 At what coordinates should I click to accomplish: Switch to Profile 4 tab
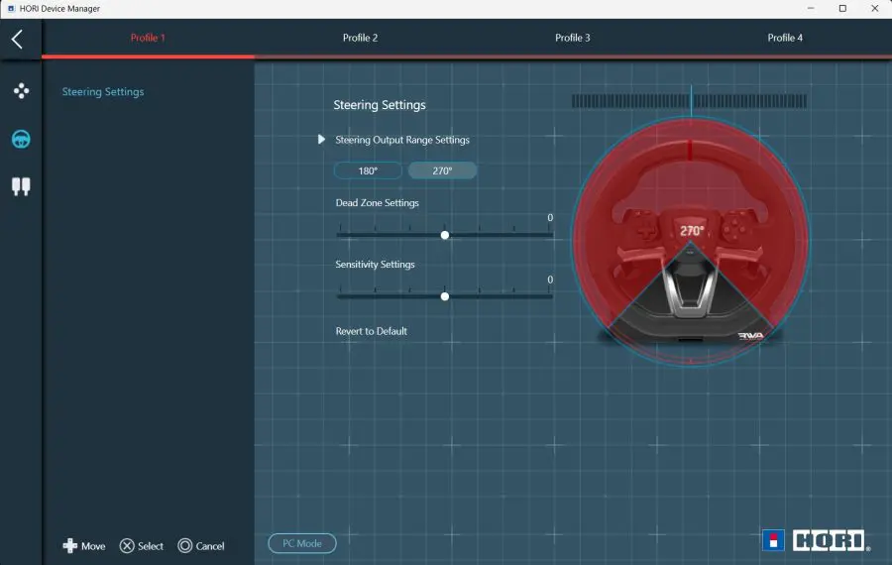[785, 38]
